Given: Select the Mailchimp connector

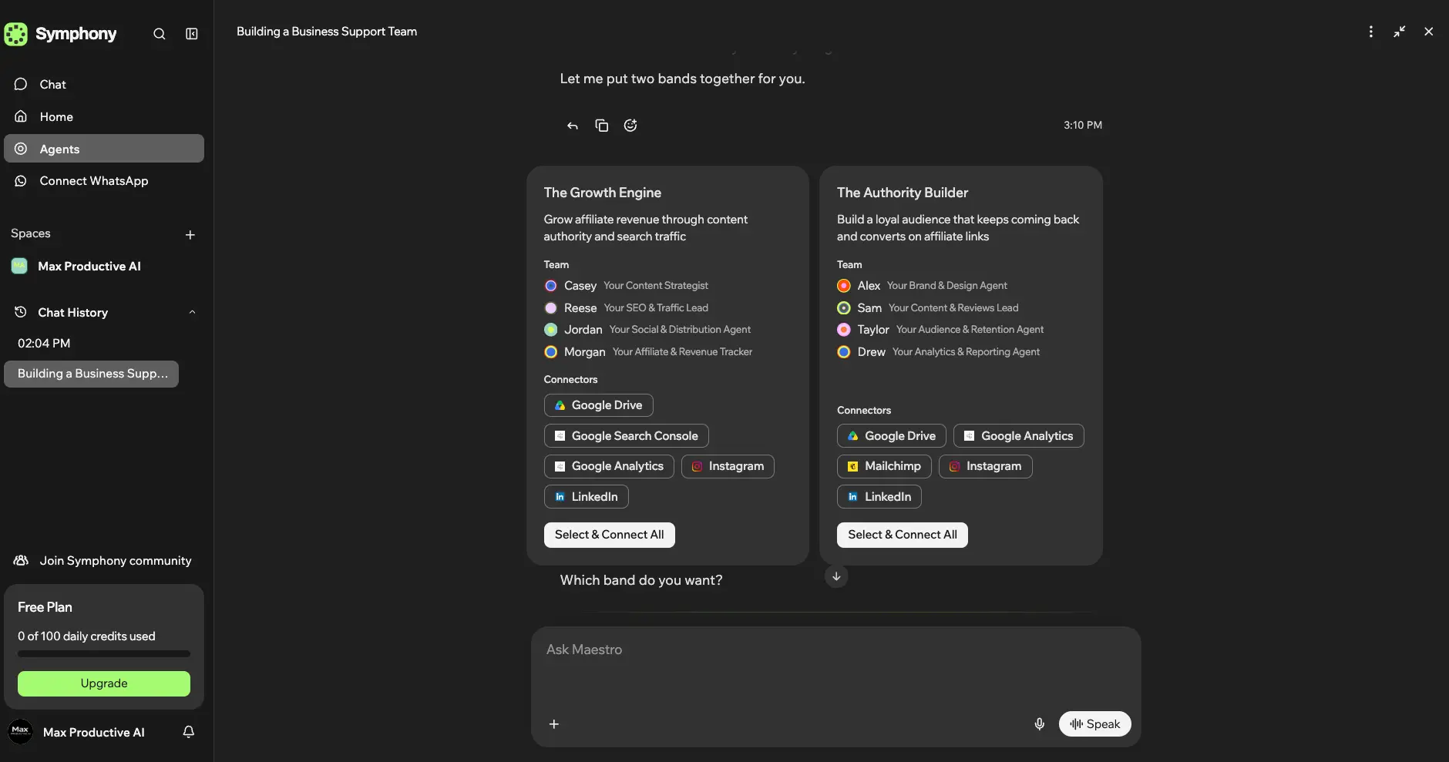Looking at the screenshot, I should point(884,466).
